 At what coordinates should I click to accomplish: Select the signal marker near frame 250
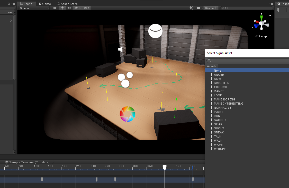97,179
